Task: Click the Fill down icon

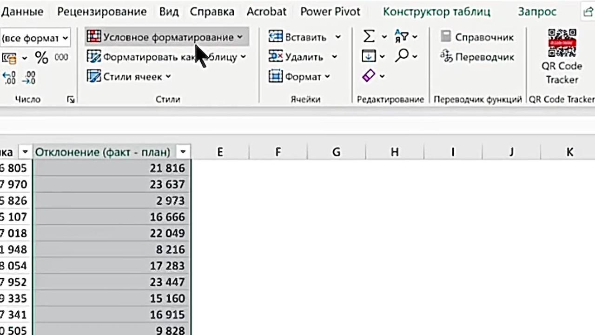Action: pos(369,57)
